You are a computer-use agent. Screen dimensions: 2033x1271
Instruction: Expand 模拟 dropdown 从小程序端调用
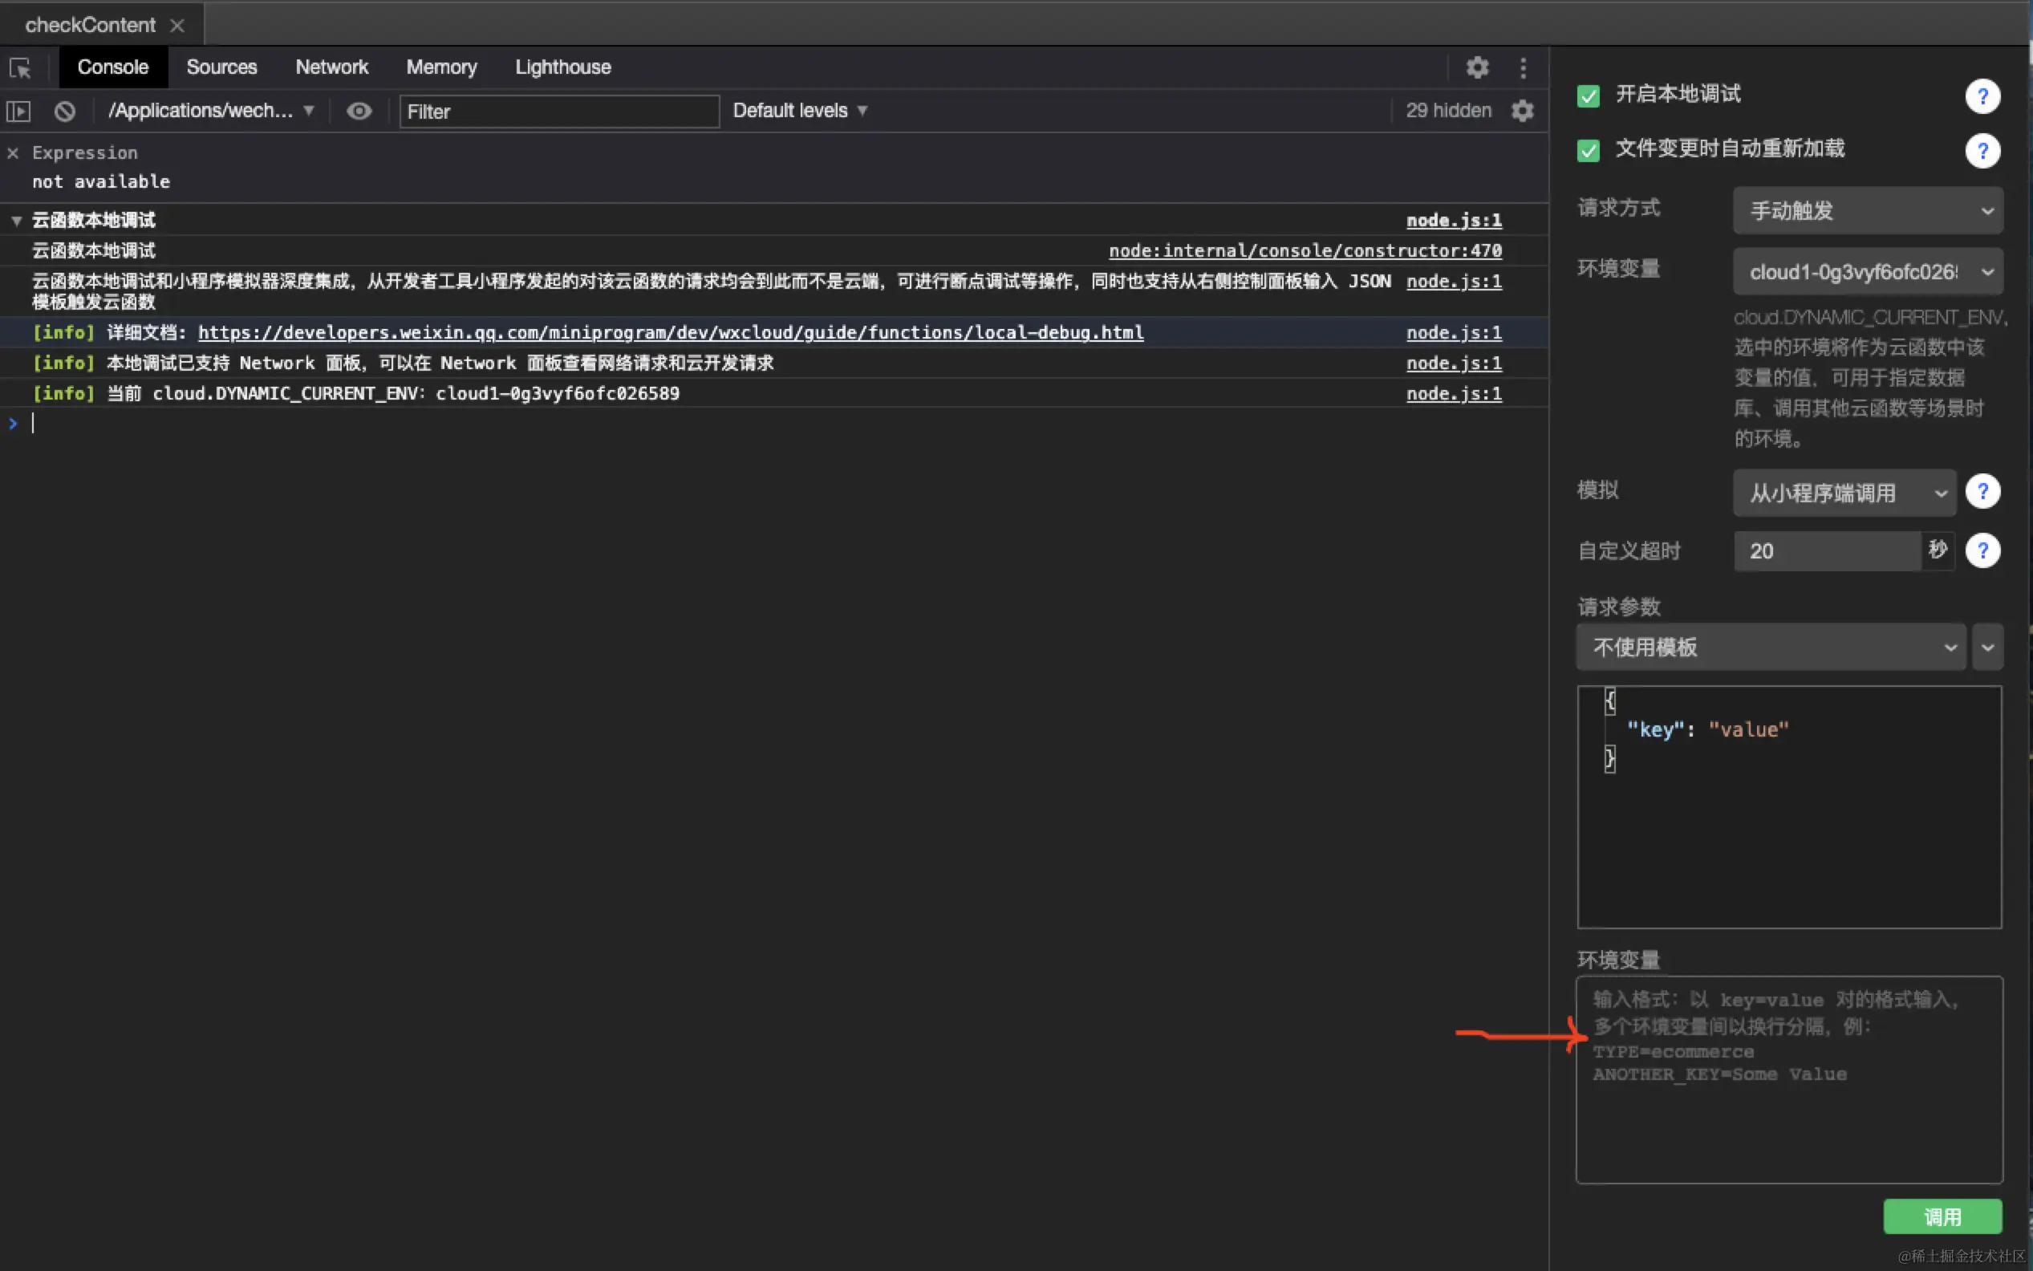click(1843, 493)
